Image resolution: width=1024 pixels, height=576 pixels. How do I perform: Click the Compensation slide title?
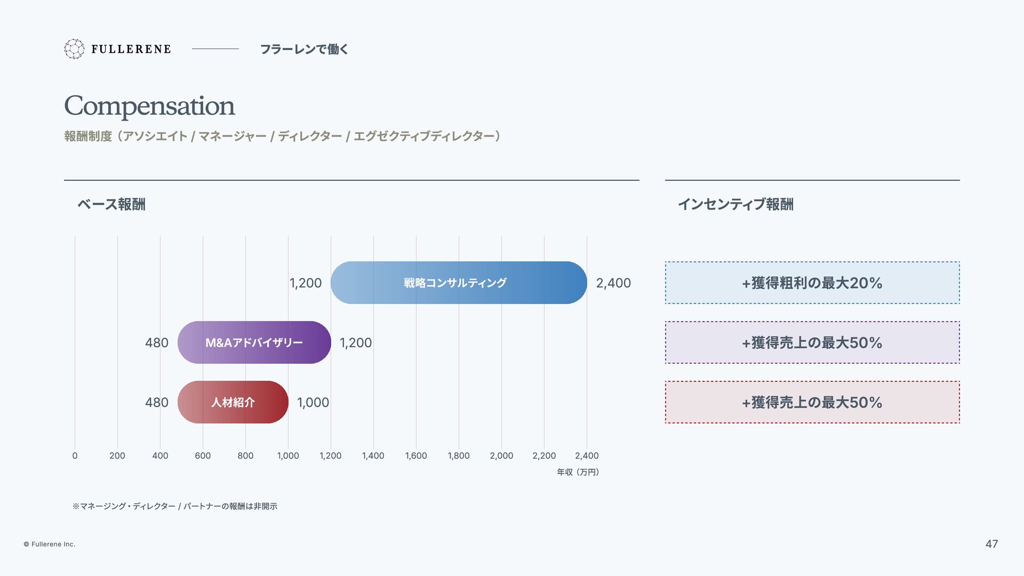[149, 106]
